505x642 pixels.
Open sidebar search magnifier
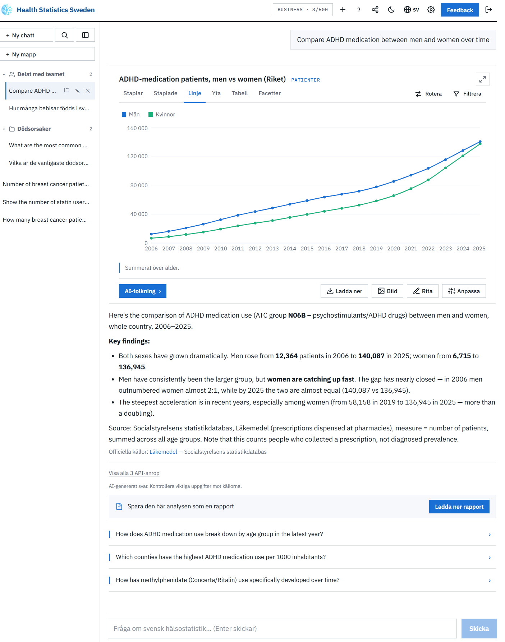click(x=65, y=35)
